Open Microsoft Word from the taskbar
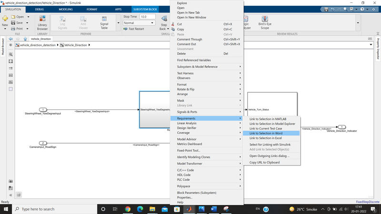381x214 pixels. point(214,209)
